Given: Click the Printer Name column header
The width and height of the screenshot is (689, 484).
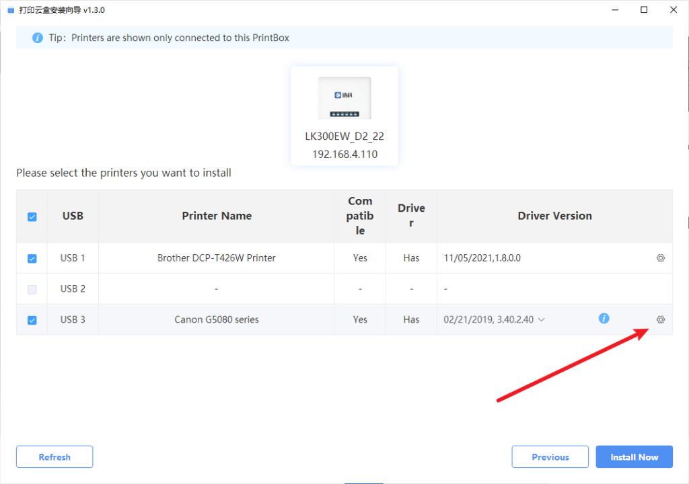Looking at the screenshot, I should [217, 216].
